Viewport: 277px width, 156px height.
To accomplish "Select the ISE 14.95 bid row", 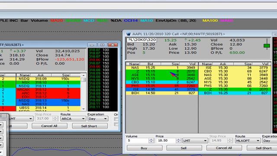I will (x=162, y=90).
